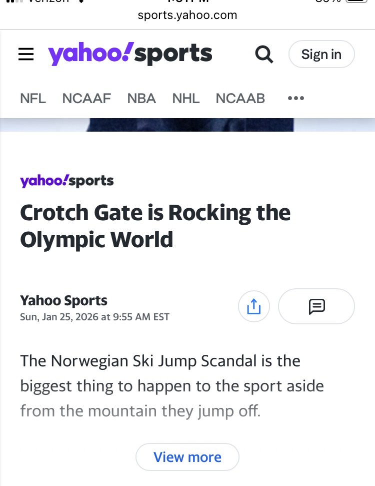This screenshot has height=486, width=375.
Task: Open the NHL section
Action: point(186,98)
